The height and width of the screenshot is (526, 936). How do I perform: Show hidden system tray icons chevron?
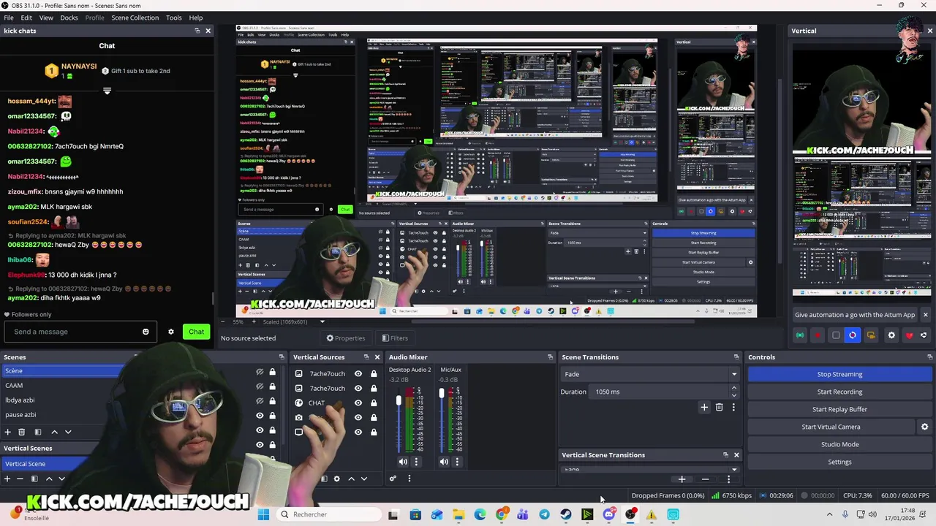[829, 514]
